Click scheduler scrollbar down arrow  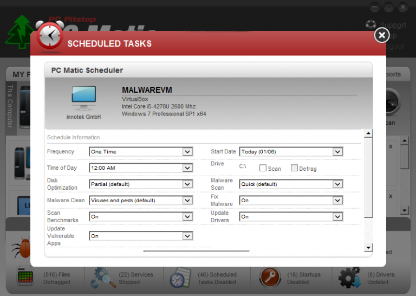click(x=368, y=248)
